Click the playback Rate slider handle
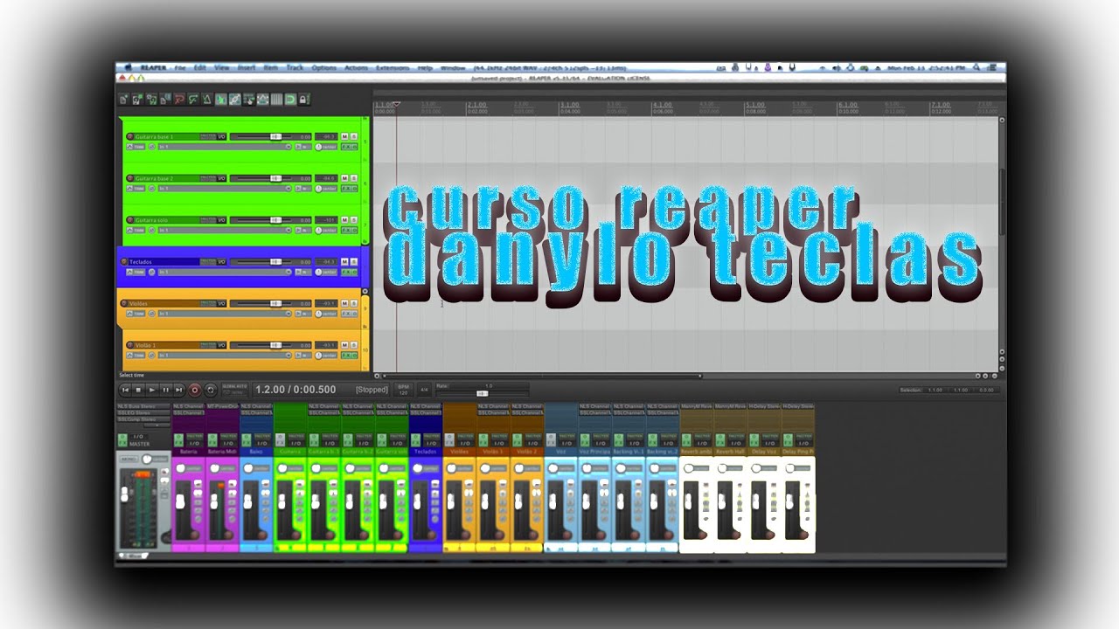This screenshot has height=629, width=1119. coord(483,393)
